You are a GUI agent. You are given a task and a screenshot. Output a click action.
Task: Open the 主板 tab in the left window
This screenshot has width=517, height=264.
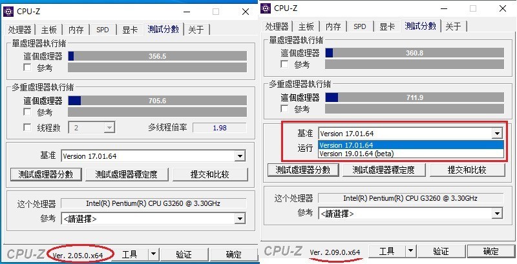point(49,30)
